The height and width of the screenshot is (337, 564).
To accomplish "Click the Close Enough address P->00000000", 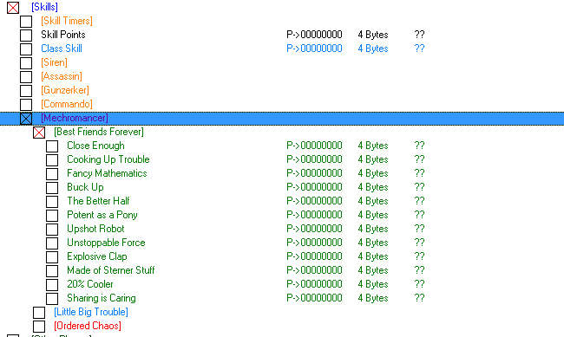I will click(x=314, y=146).
